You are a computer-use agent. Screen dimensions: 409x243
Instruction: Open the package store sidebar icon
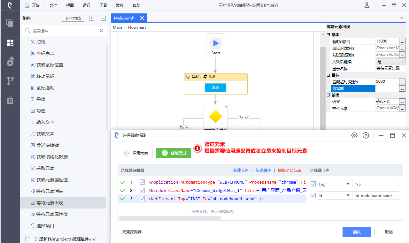pos(10,100)
